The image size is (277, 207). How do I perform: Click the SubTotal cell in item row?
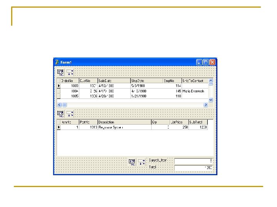click(x=198, y=127)
